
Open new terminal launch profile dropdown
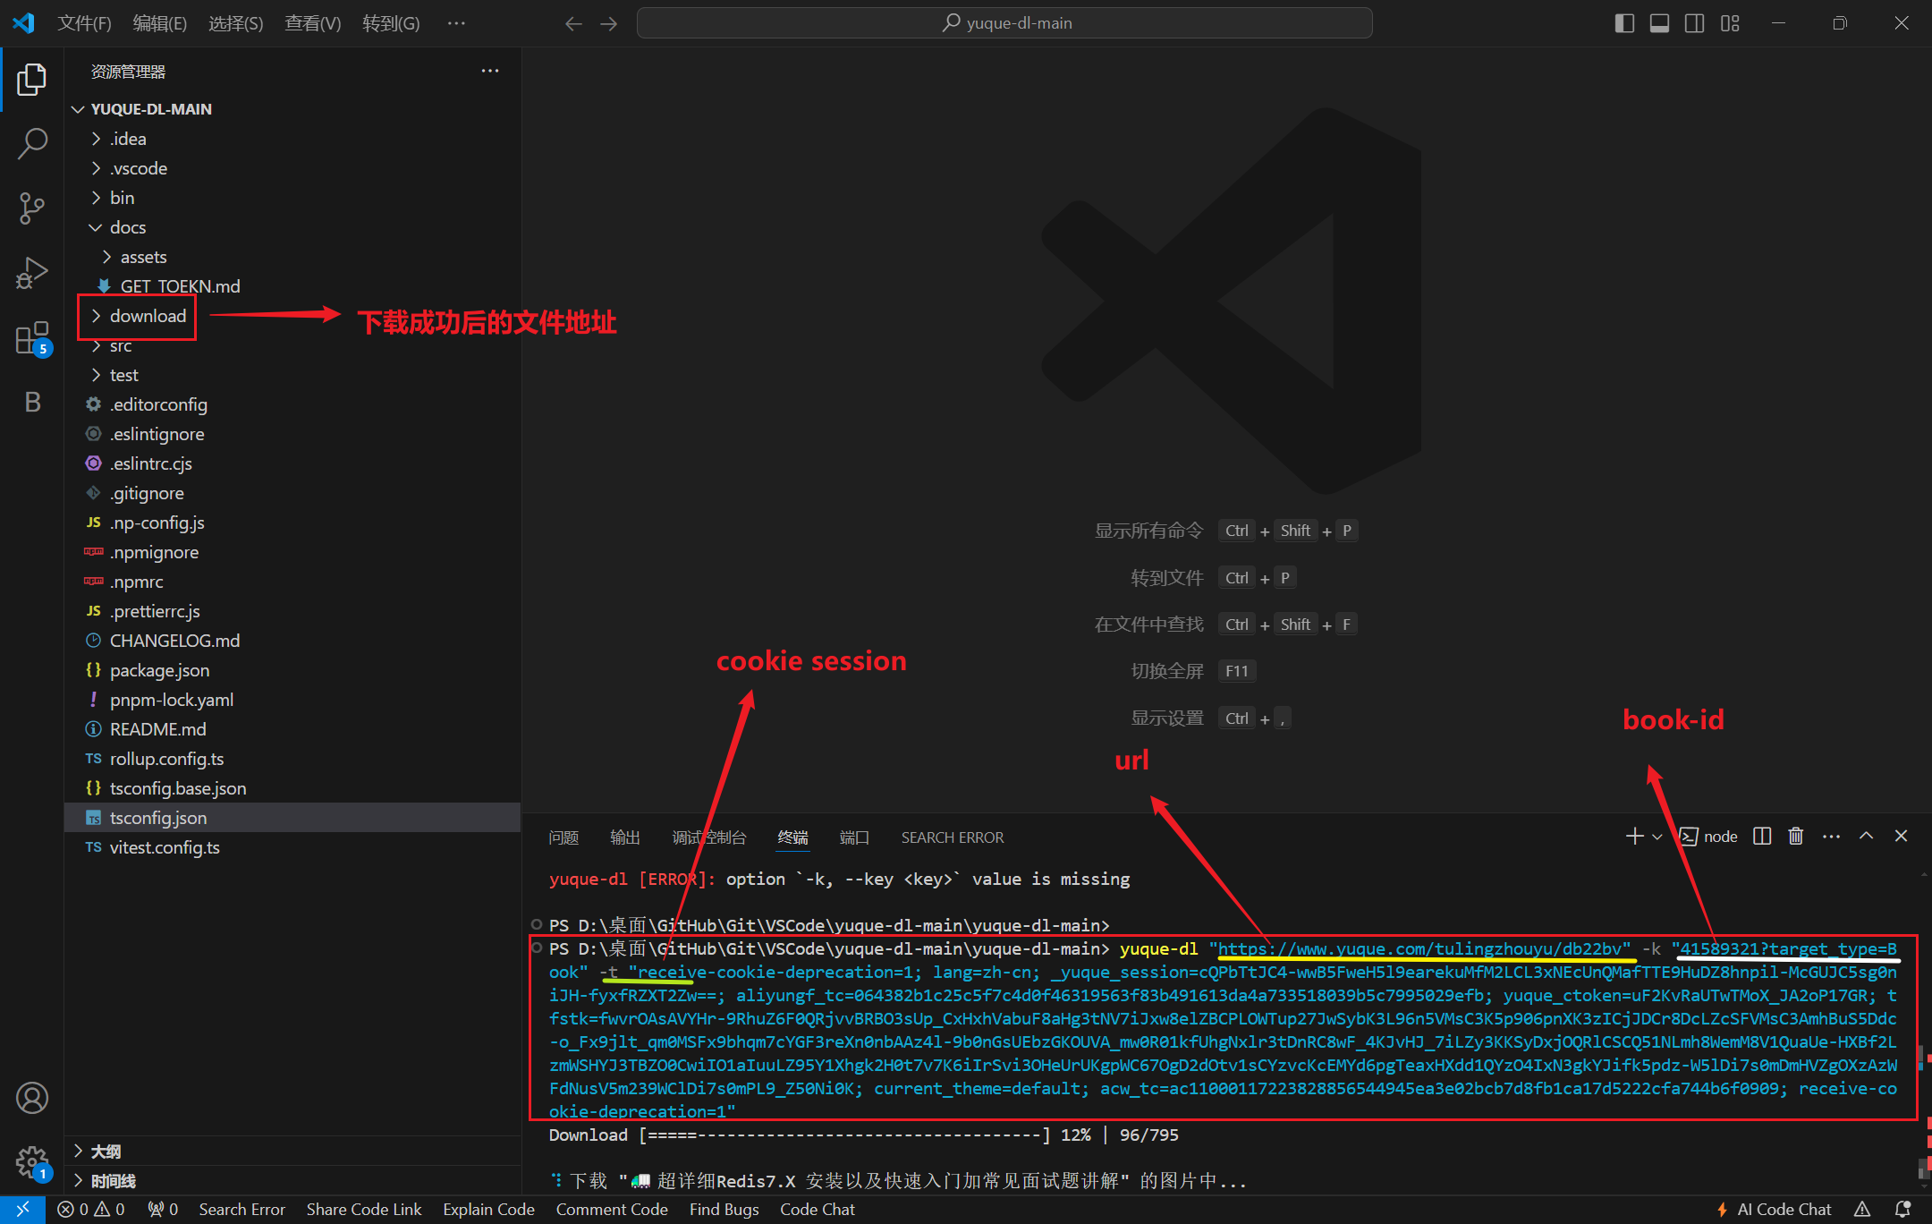tap(1657, 837)
